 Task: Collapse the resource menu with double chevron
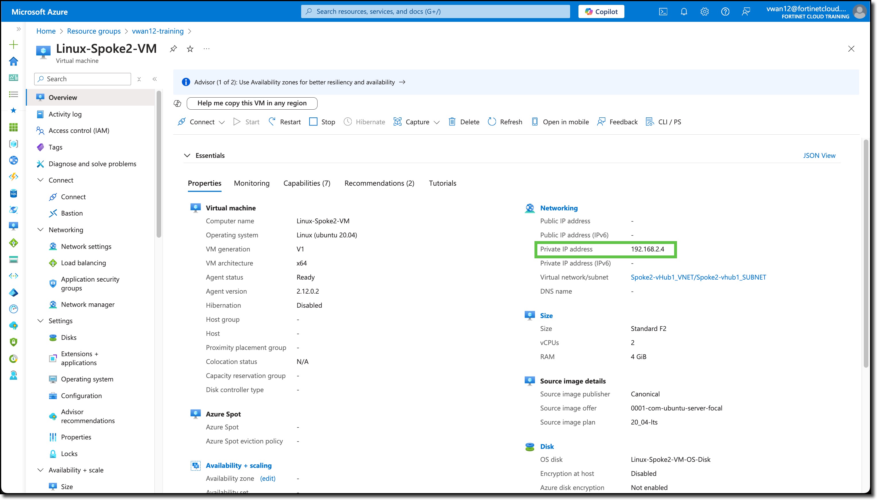[155, 79]
